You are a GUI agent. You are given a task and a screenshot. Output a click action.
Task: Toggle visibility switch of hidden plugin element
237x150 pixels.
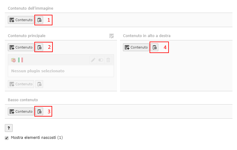pyautogui.click(x=101, y=60)
